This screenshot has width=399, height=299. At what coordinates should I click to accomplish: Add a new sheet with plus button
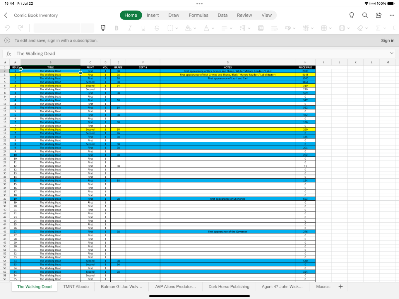click(340, 287)
